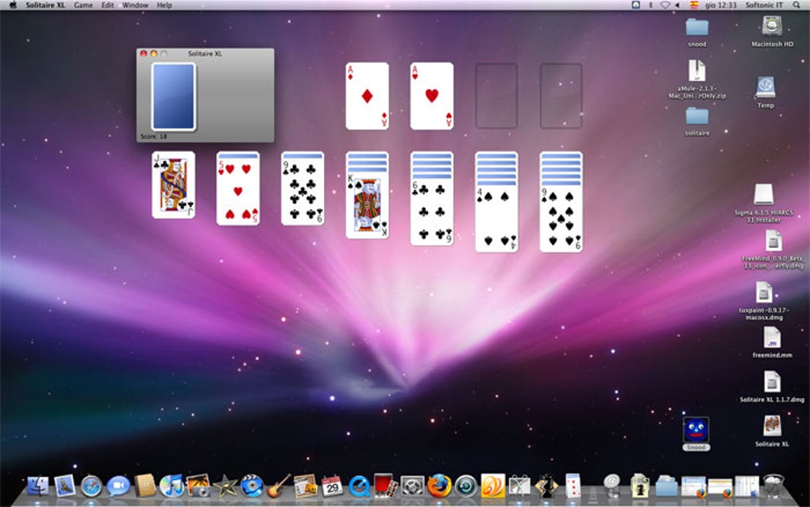Select the Ace of Hearts foundation card
This screenshot has height=507, width=810.
pyautogui.click(x=432, y=96)
